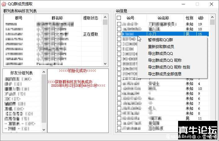
Task: Select 导出群成员QQ 昵称 menu entry
Action: point(165,60)
